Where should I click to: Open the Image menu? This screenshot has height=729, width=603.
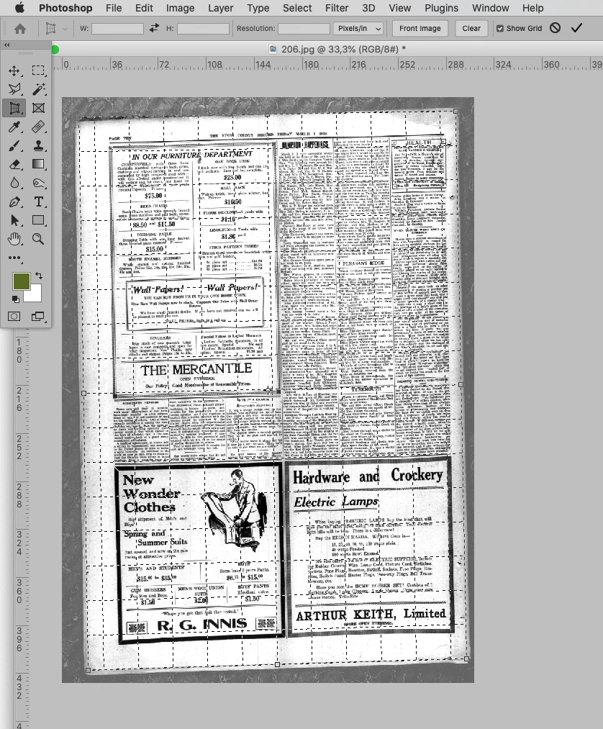[x=181, y=8]
